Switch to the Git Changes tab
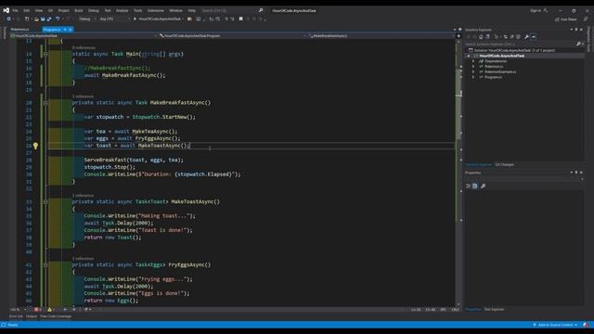 pos(505,165)
